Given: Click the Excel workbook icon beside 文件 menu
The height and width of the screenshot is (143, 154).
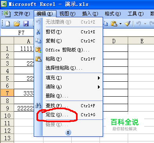Looking at the screenshot, I should (x=7, y=14).
